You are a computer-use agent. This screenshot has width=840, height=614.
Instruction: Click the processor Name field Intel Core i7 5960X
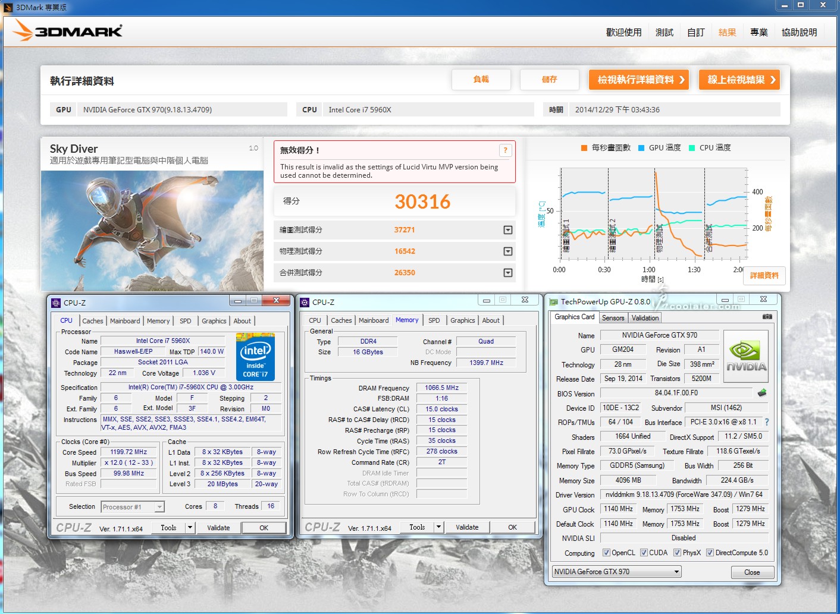click(162, 341)
